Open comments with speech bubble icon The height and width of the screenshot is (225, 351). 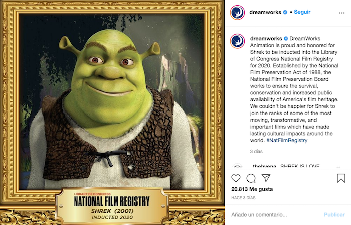click(x=251, y=178)
